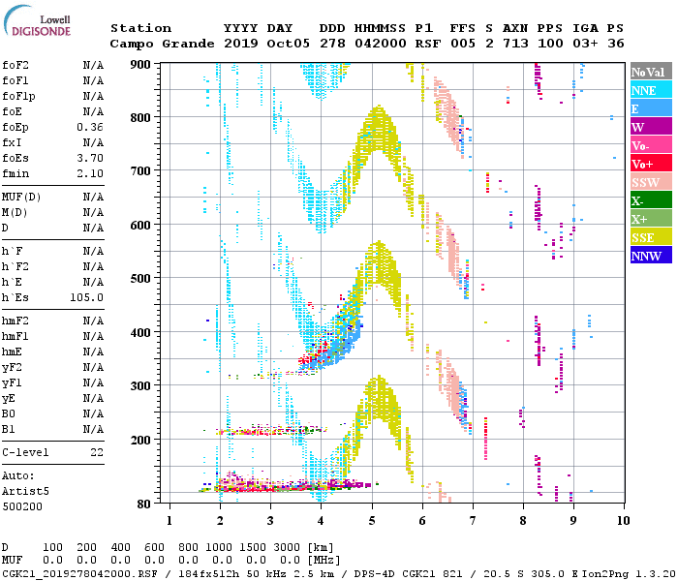Select the No Val legend swatch
This screenshot has height=581, width=678.
click(651, 72)
